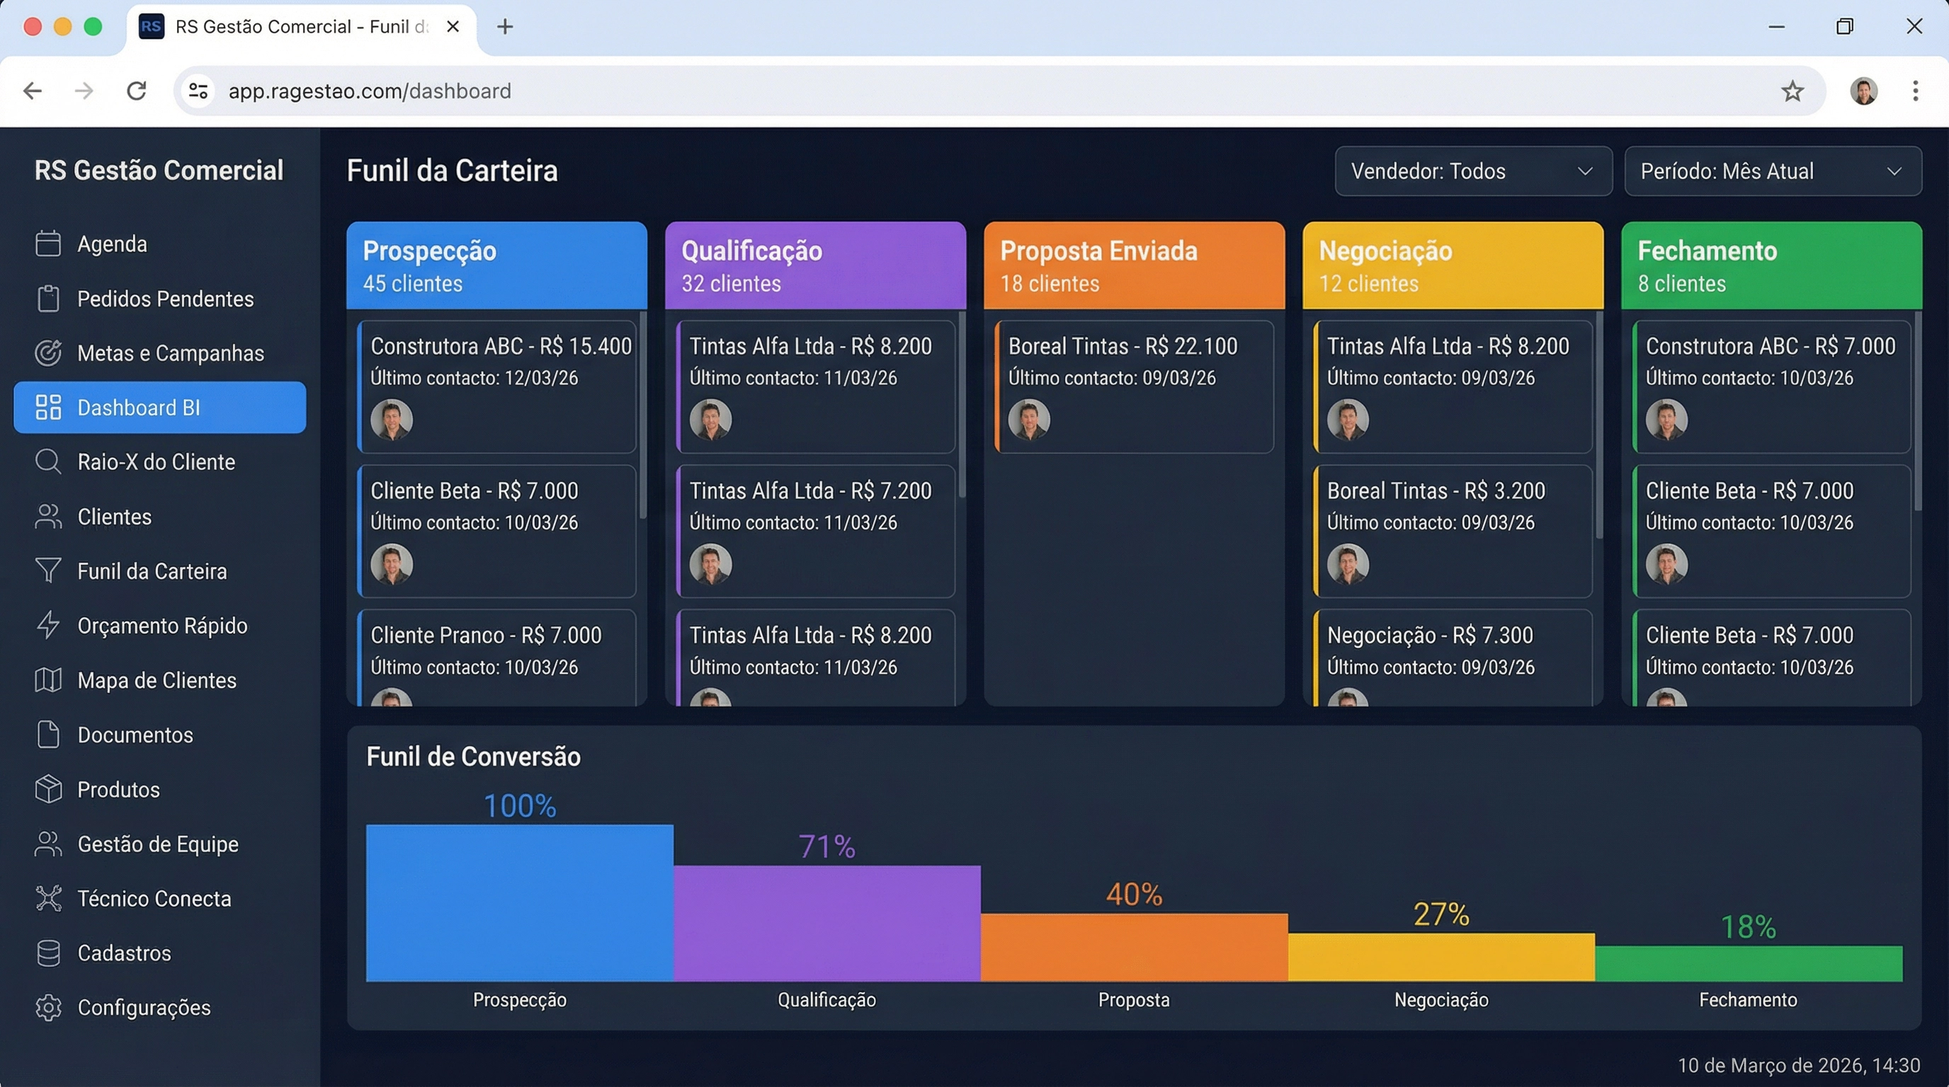Click the blue Prospecção 100% funnel bar
The width and height of the screenshot is (1949, 1087).
[x=519, y=902]
